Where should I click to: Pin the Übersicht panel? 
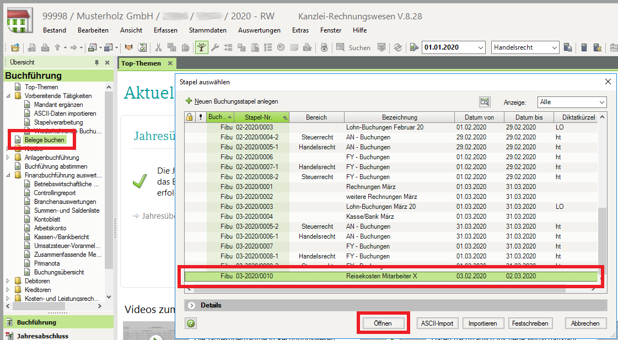coord(97,63)
